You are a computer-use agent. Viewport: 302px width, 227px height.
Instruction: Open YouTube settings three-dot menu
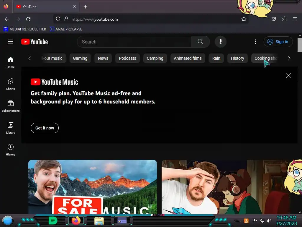pyautogui.click(x=255, y=42)
